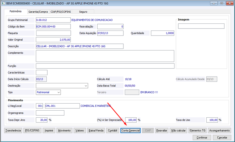Confirm the asset record with Confirmar
Screen dimensions: 235x142
(202, 138)
